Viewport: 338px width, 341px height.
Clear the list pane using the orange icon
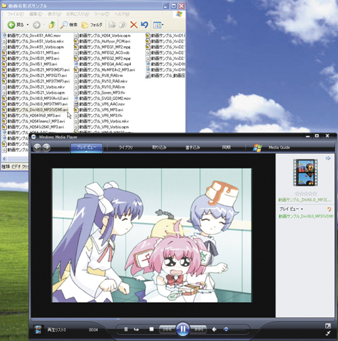point(329,209)
